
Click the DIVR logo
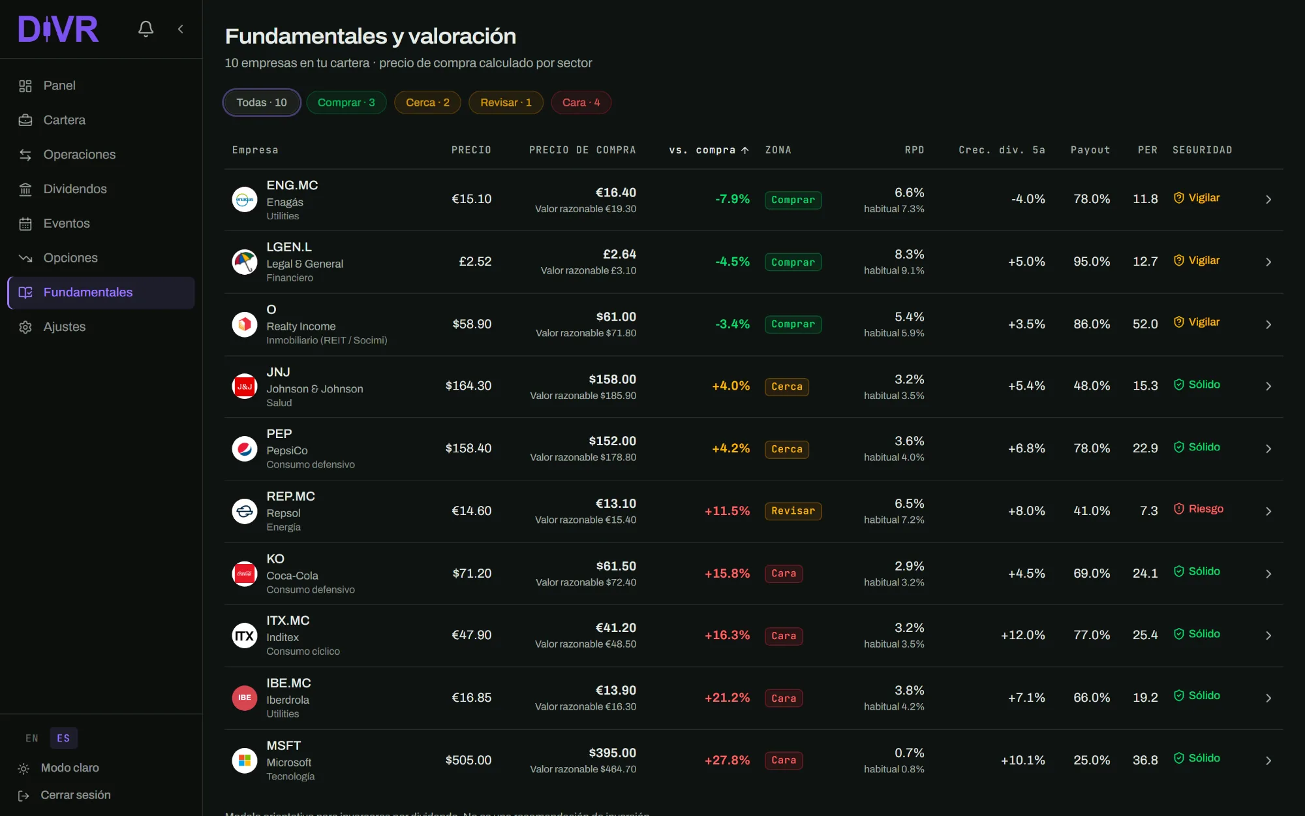tap(59, 29)
